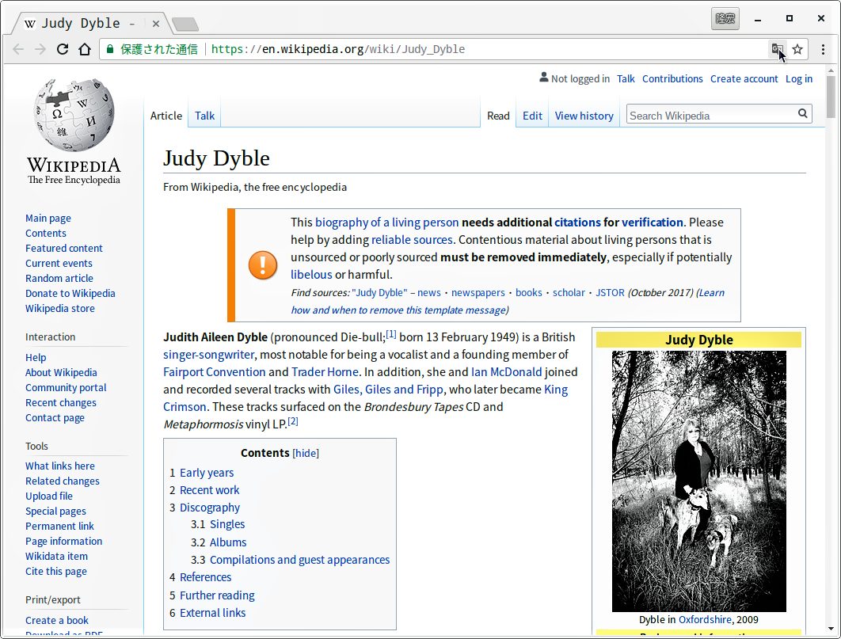This screenshot has height=639, width=841.
Task: Jump to Albums subsection in Contents
Action: click(x=228, y=542)
